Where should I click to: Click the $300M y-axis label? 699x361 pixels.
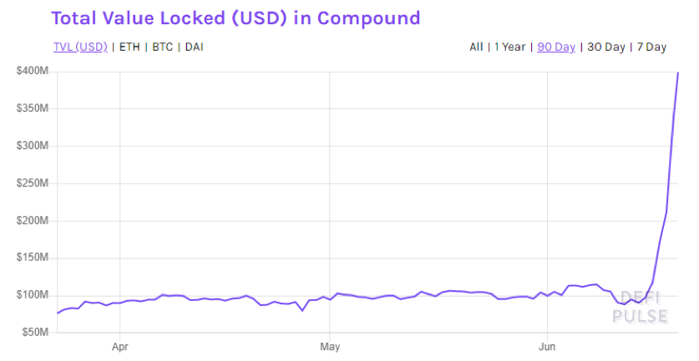[33, 146]
